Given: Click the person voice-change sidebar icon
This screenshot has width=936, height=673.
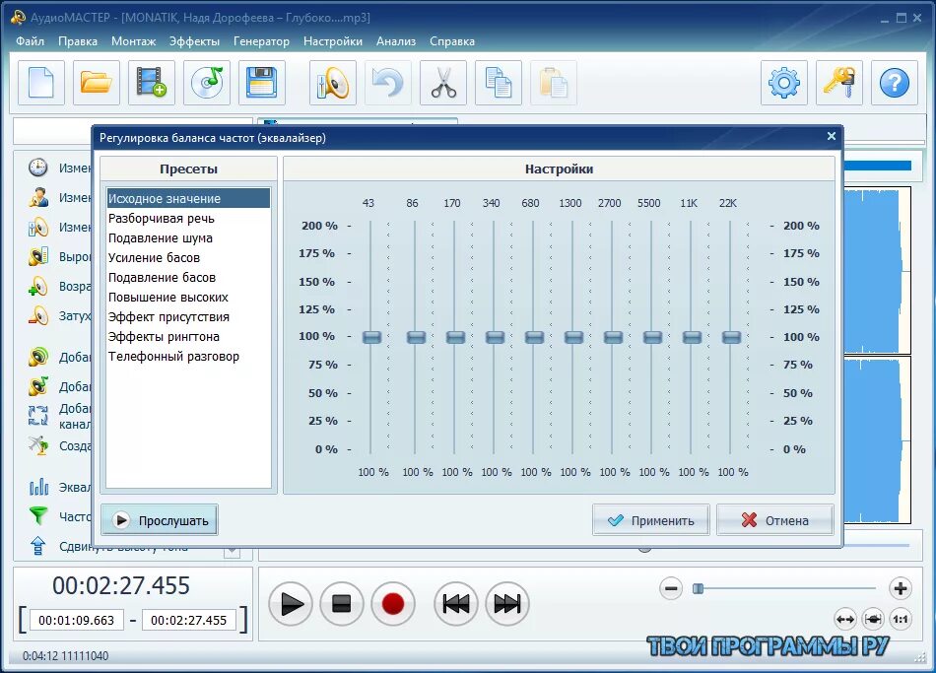Looking at the screenshot, I should (38, 197).
